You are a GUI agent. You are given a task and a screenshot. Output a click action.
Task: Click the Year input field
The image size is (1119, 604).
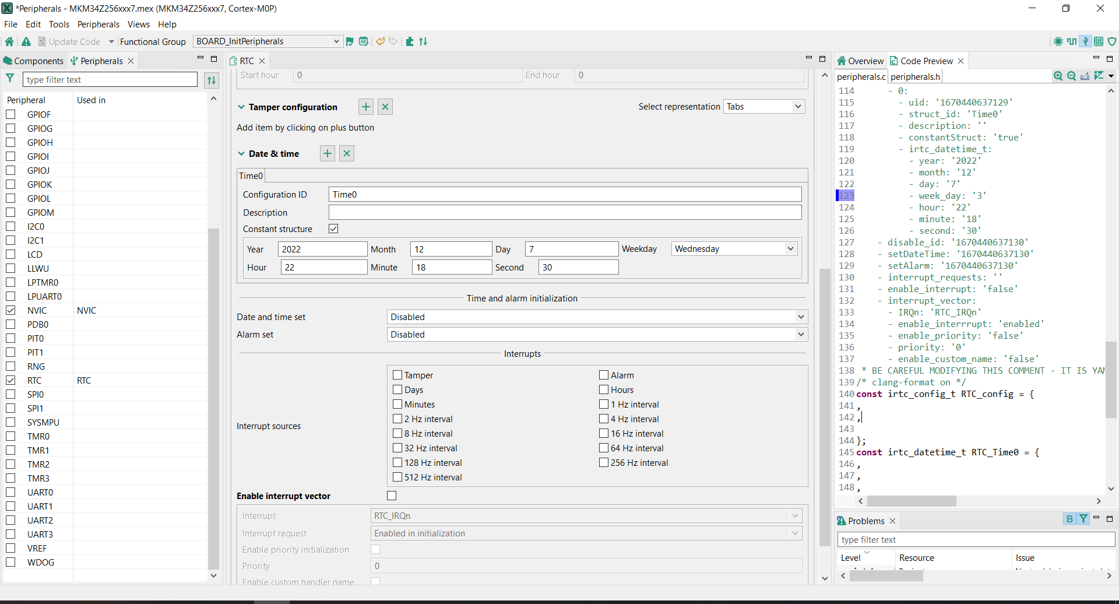(x=322, y=249)
